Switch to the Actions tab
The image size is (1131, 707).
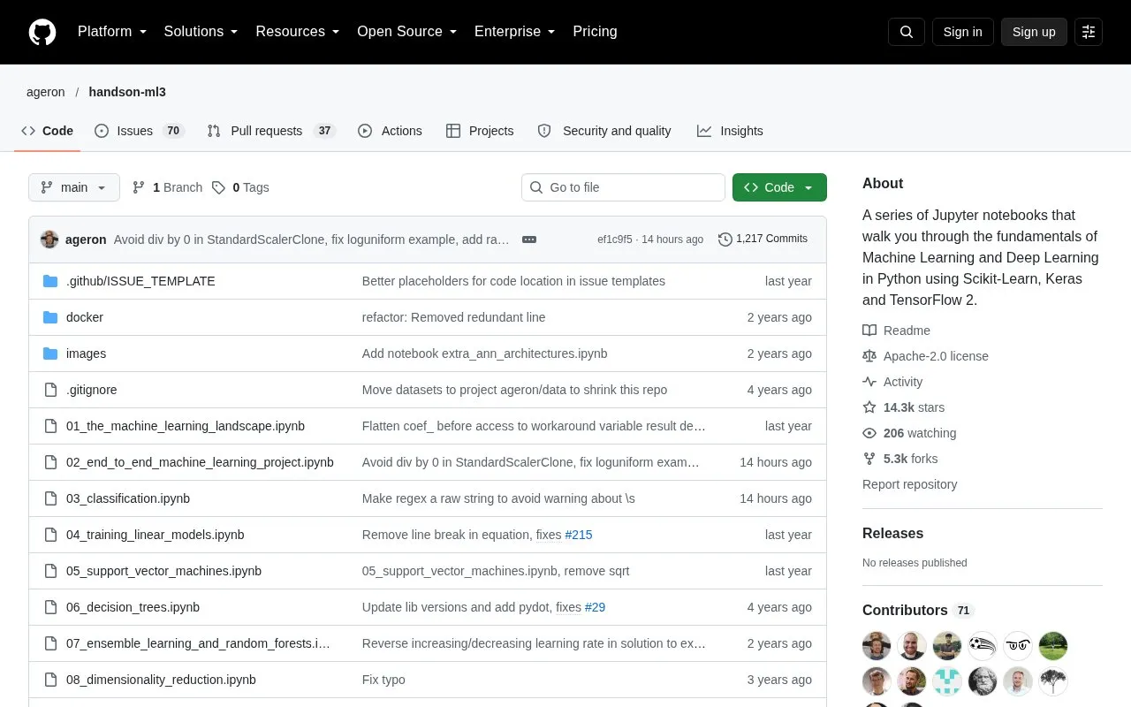pos(390,131)
